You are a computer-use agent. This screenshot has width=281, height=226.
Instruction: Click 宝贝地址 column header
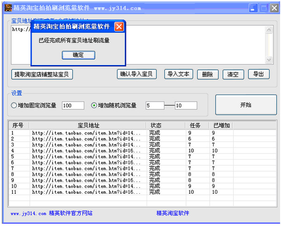coord(88,125)
